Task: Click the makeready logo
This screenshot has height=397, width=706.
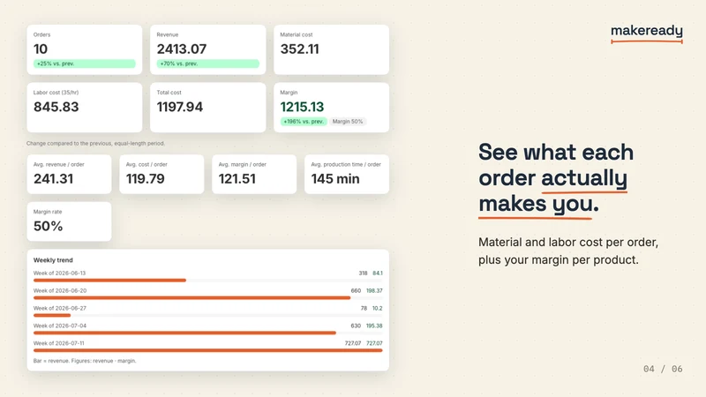Action: pyautogui.click(x=647, y=33)
